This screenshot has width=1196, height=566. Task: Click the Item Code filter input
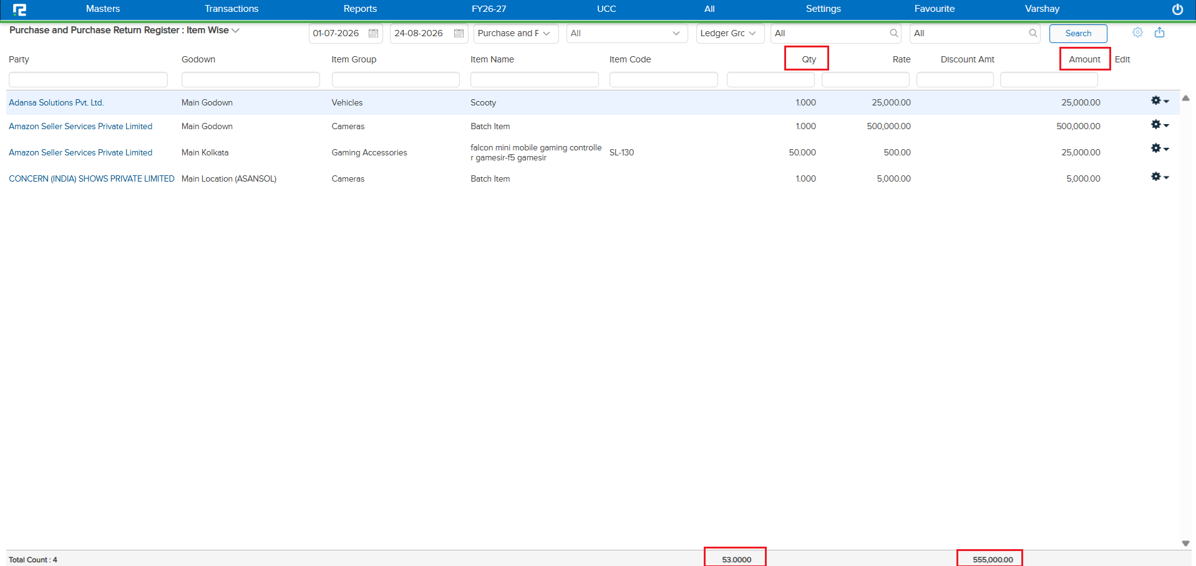(663, 79)
